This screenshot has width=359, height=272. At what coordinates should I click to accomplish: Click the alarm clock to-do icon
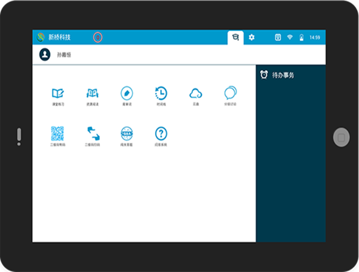point(263,75)
